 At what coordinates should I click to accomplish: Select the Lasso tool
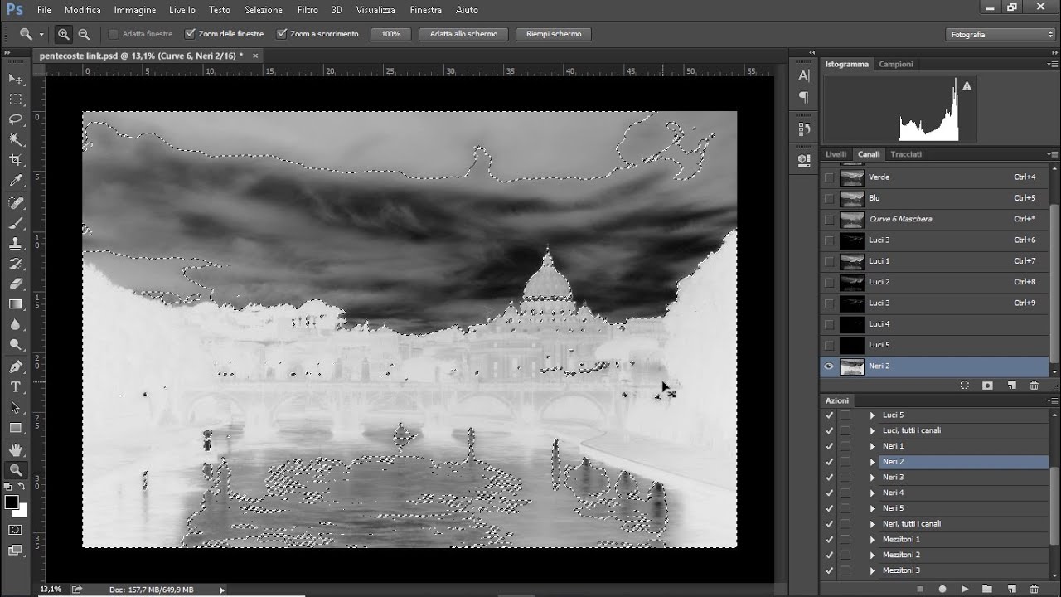point(16,120)
